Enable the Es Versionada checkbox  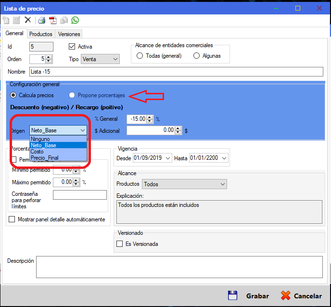pyautogui.click(x=120, y=244)
